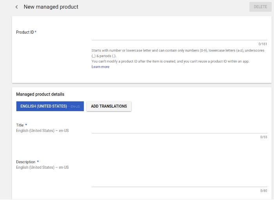Click the 'Managed product details' heading
The image size is (274, 200).
click(x=40, y=94)
